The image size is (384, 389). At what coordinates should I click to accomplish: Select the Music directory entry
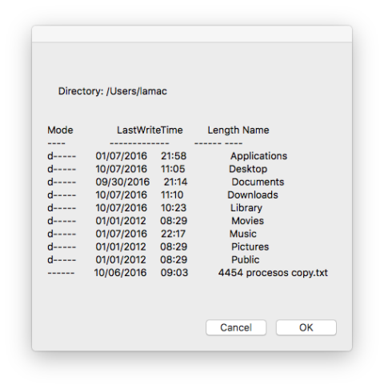click(x=242, y=234)
